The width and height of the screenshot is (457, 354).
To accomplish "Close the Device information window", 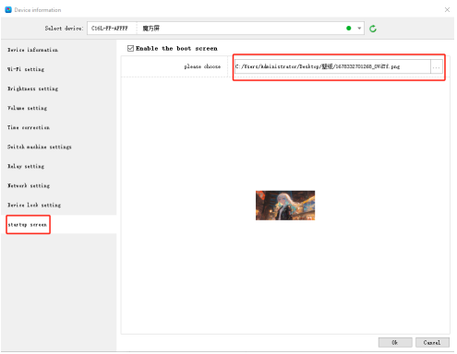I will [447, 10].
